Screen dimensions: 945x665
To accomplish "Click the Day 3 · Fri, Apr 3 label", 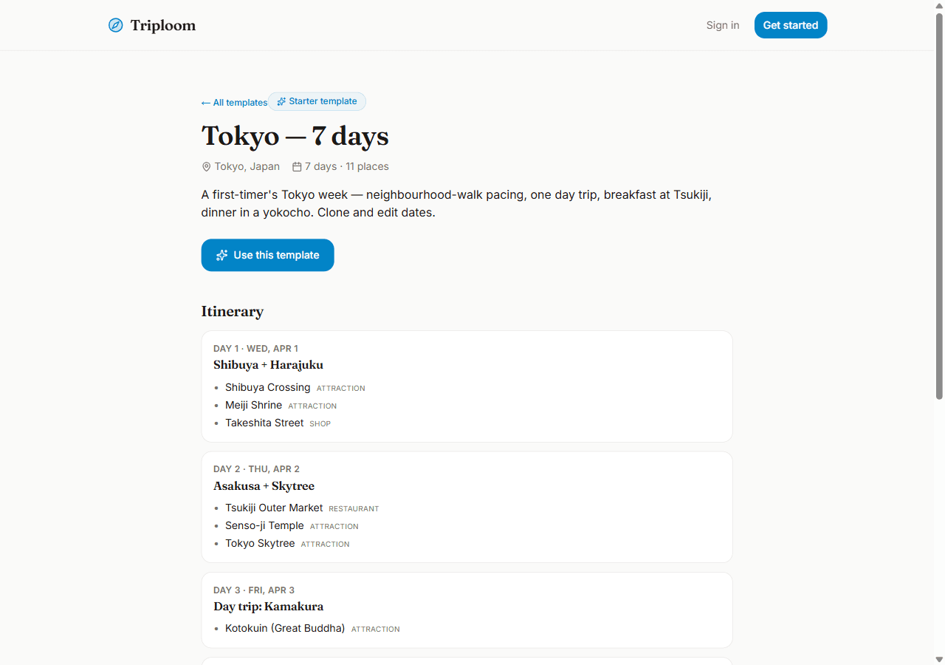I will tap(254, 590).
